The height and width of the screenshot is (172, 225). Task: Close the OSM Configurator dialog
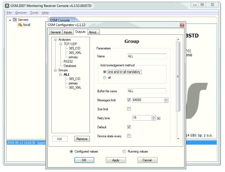tap(182, 25)
